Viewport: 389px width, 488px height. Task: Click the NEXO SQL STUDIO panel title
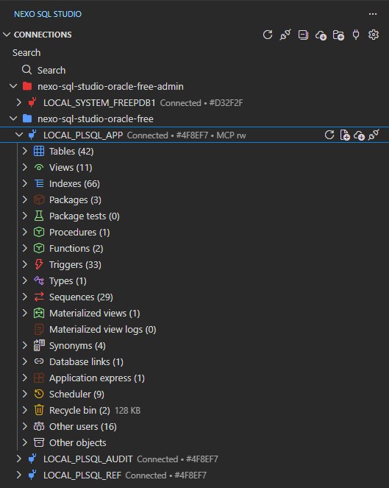pyautogui.click(x=48, y=14)
